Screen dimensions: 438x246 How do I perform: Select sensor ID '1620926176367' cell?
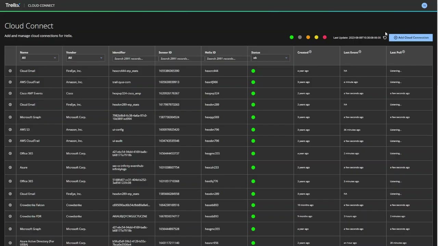(169, 93)
